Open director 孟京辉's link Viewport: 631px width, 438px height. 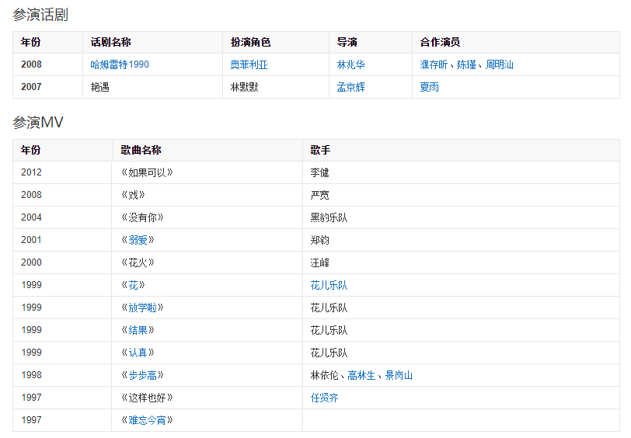pos(350,87)
